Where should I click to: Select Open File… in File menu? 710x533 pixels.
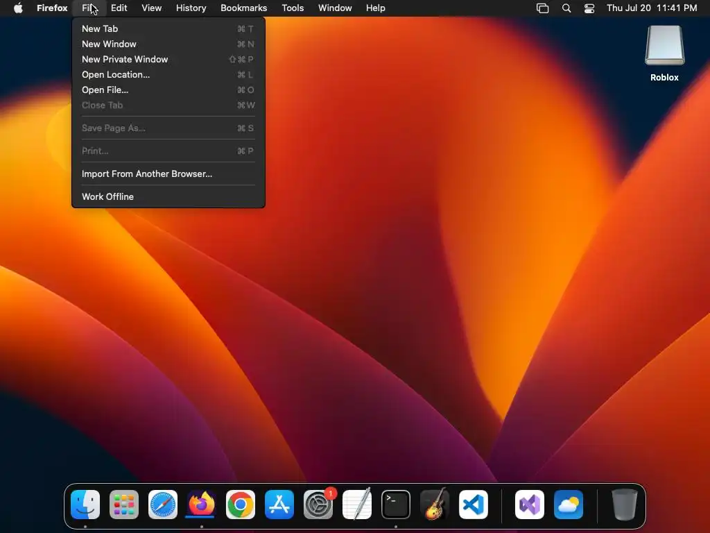(168, 90)
